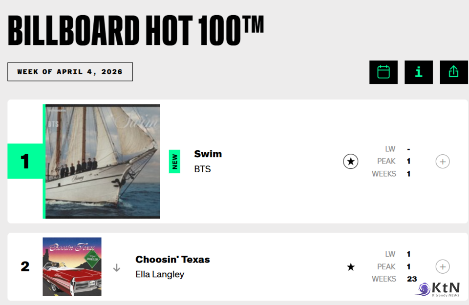
Task: Expand Choosin' Texas details with plus button
Action: coord(443,267)
